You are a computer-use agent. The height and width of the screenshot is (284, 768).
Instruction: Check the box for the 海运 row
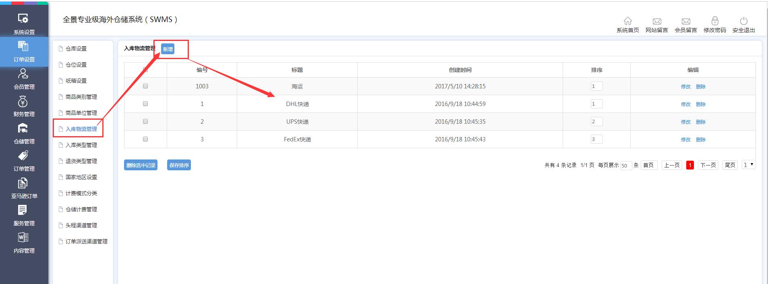tap(145, 86)
